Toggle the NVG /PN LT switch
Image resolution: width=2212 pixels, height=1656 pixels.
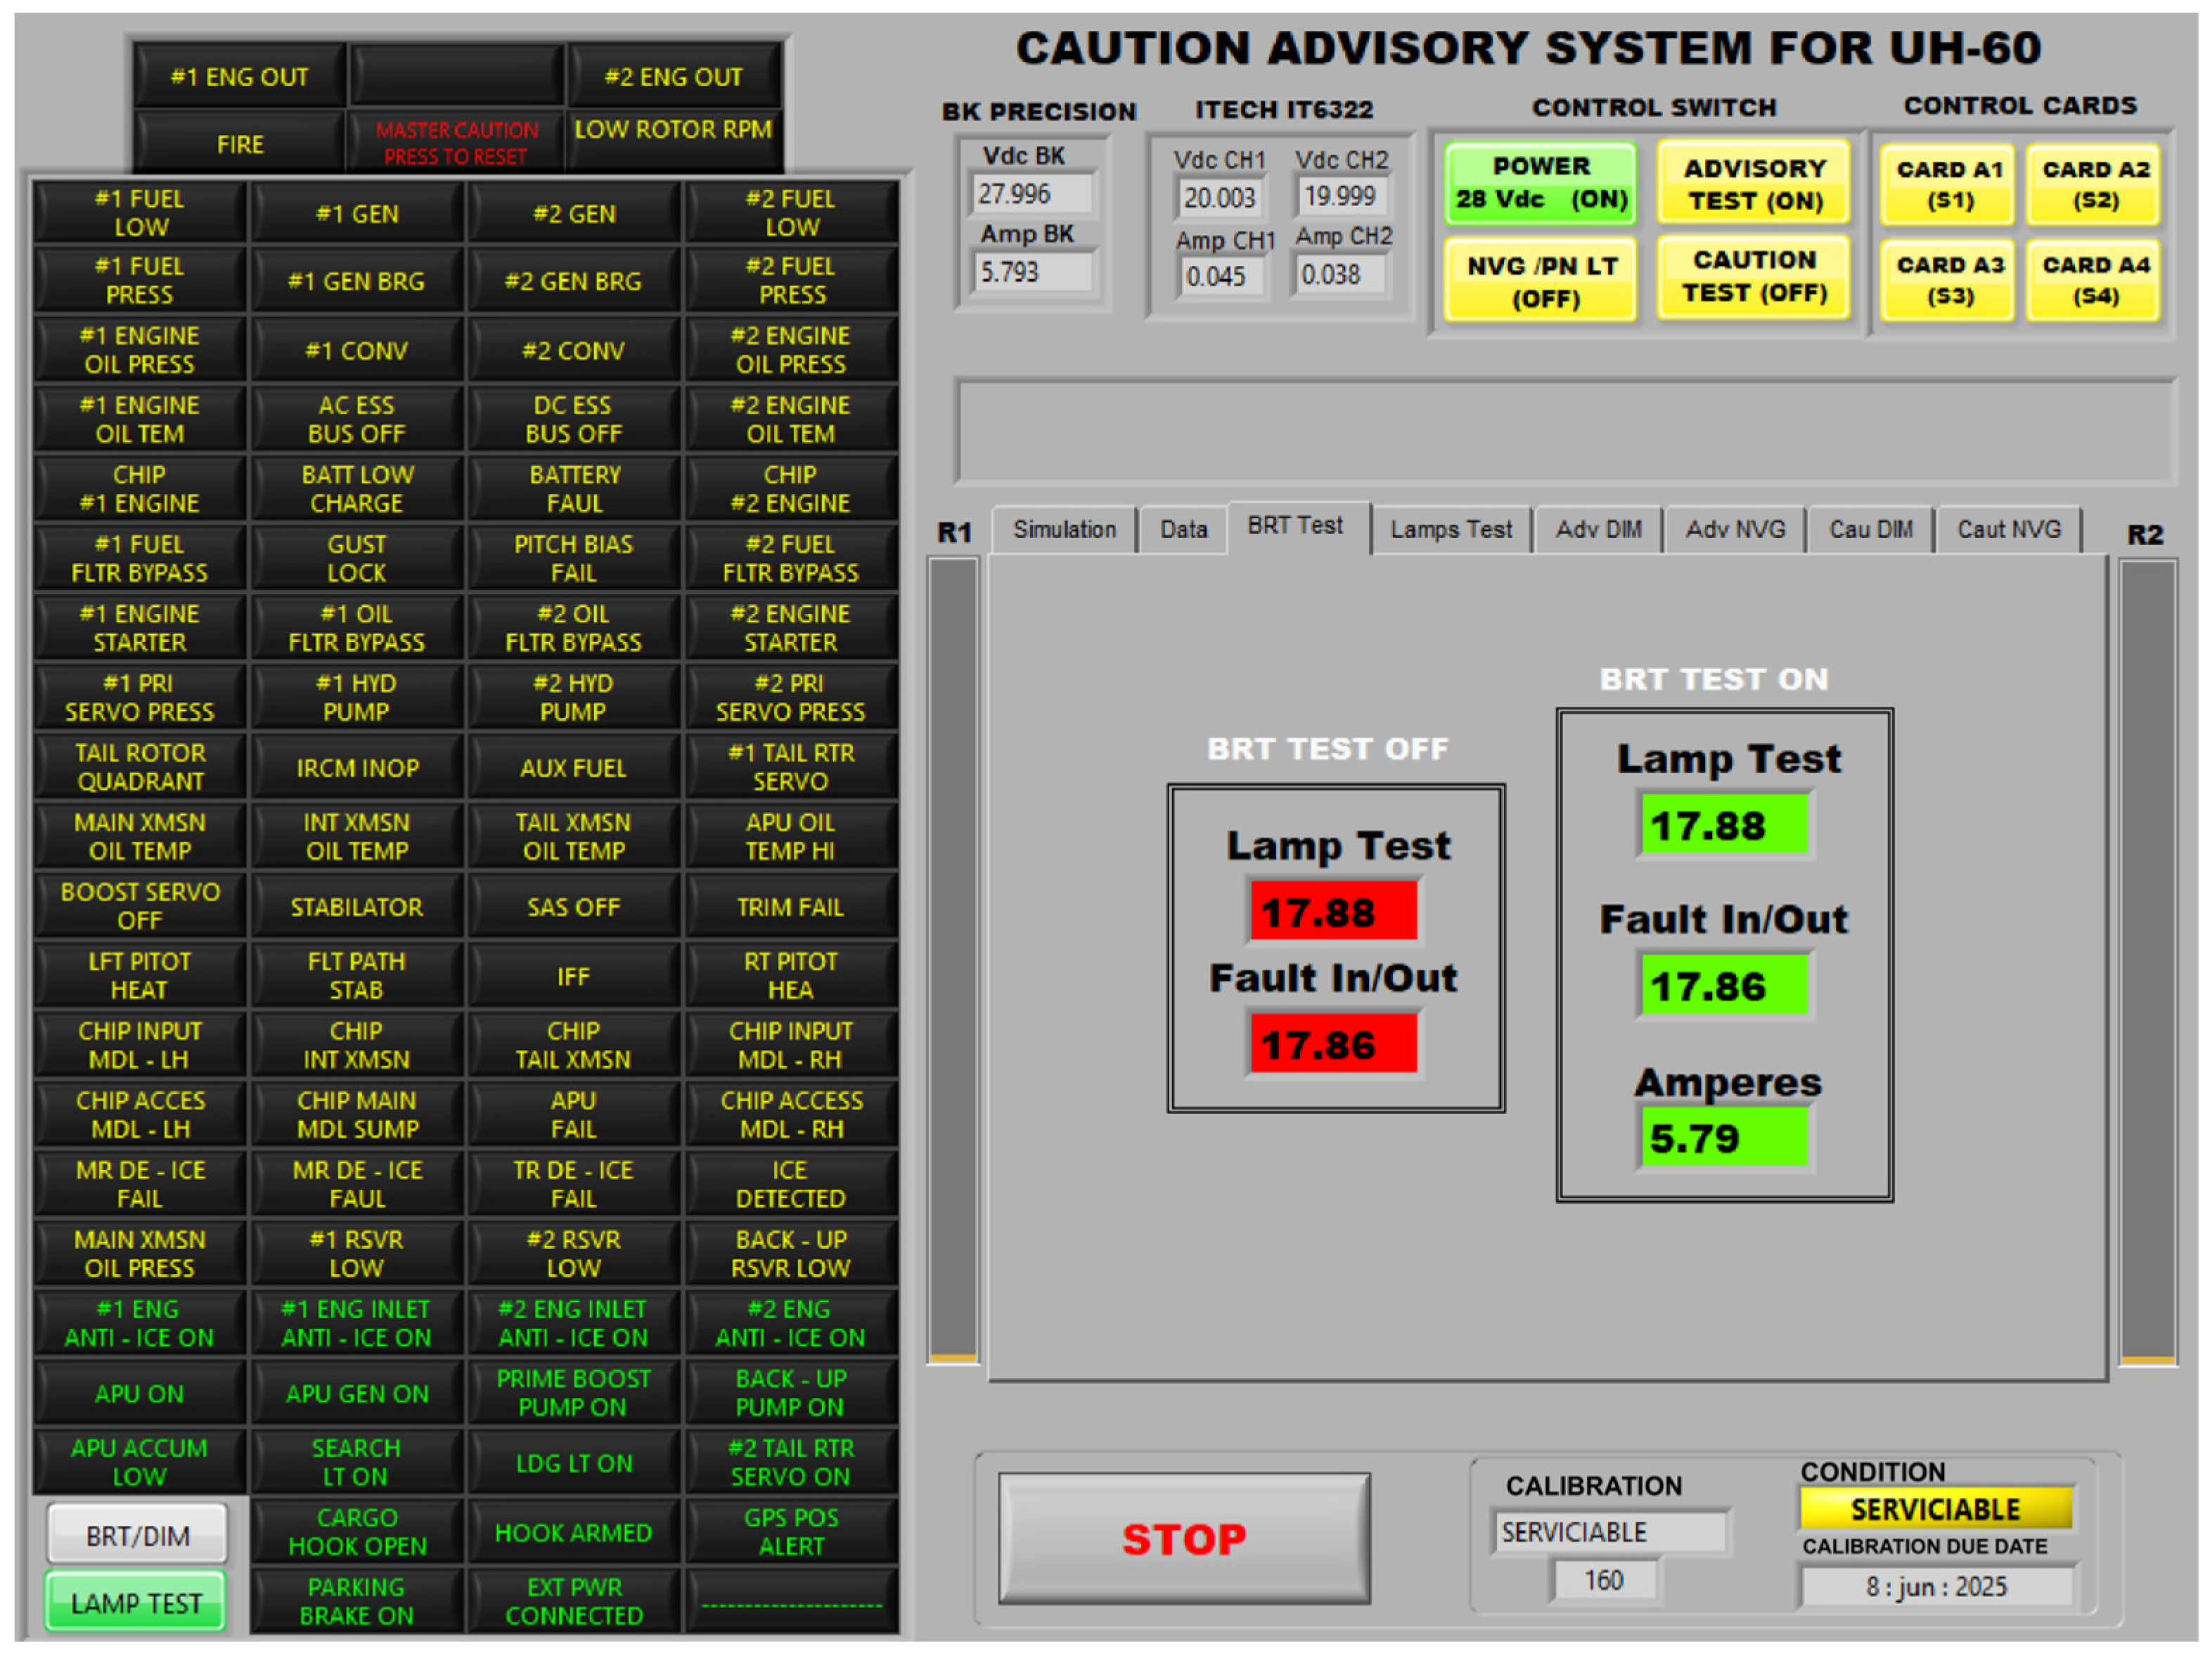pos(1541,282)
